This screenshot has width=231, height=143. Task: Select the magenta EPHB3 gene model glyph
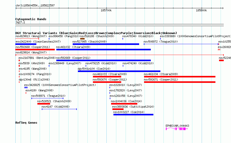click(x=177, y=129)
